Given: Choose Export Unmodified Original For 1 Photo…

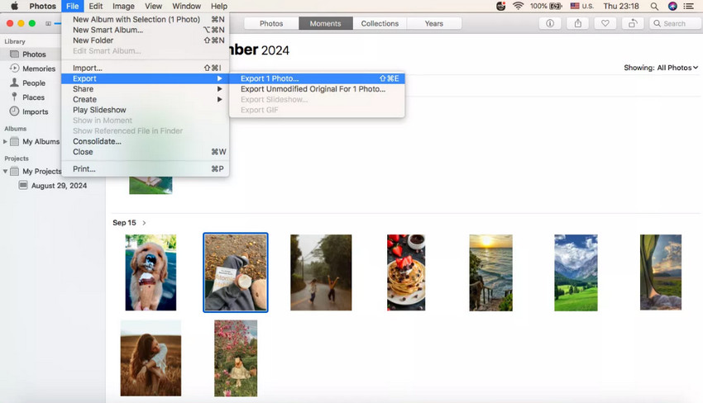Looking at the screenshot, I should click(x=317, y=88).
